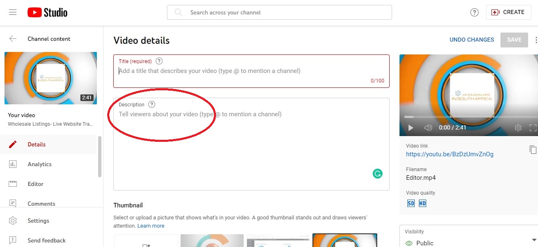Seek on the video progress bar

click(469, 117)
